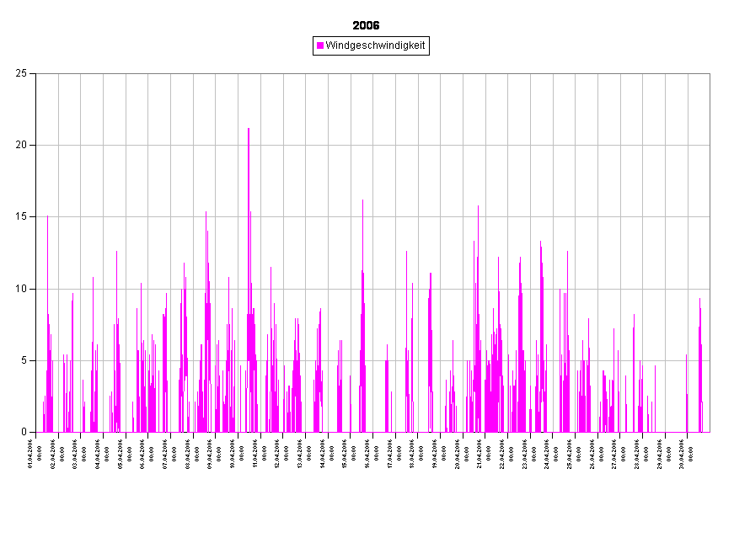Select the second-tallest spike near chart center
The image size is (734, 543).
362,202
